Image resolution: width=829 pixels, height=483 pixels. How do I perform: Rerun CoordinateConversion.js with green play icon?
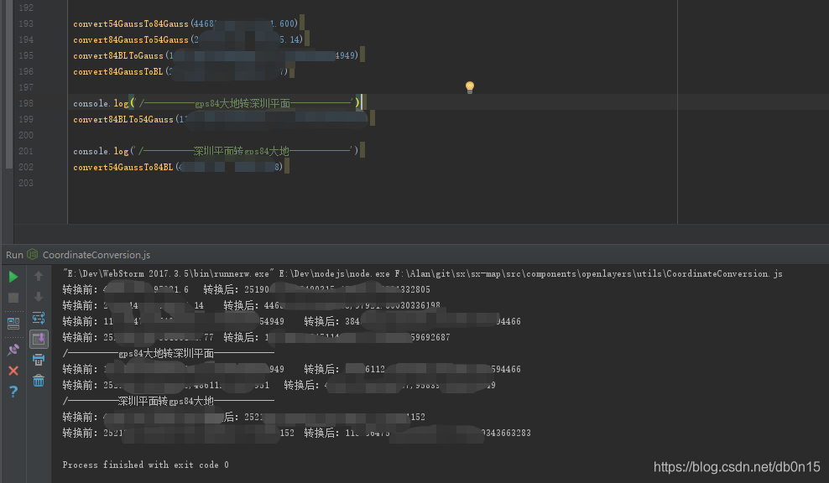point(13,277)
